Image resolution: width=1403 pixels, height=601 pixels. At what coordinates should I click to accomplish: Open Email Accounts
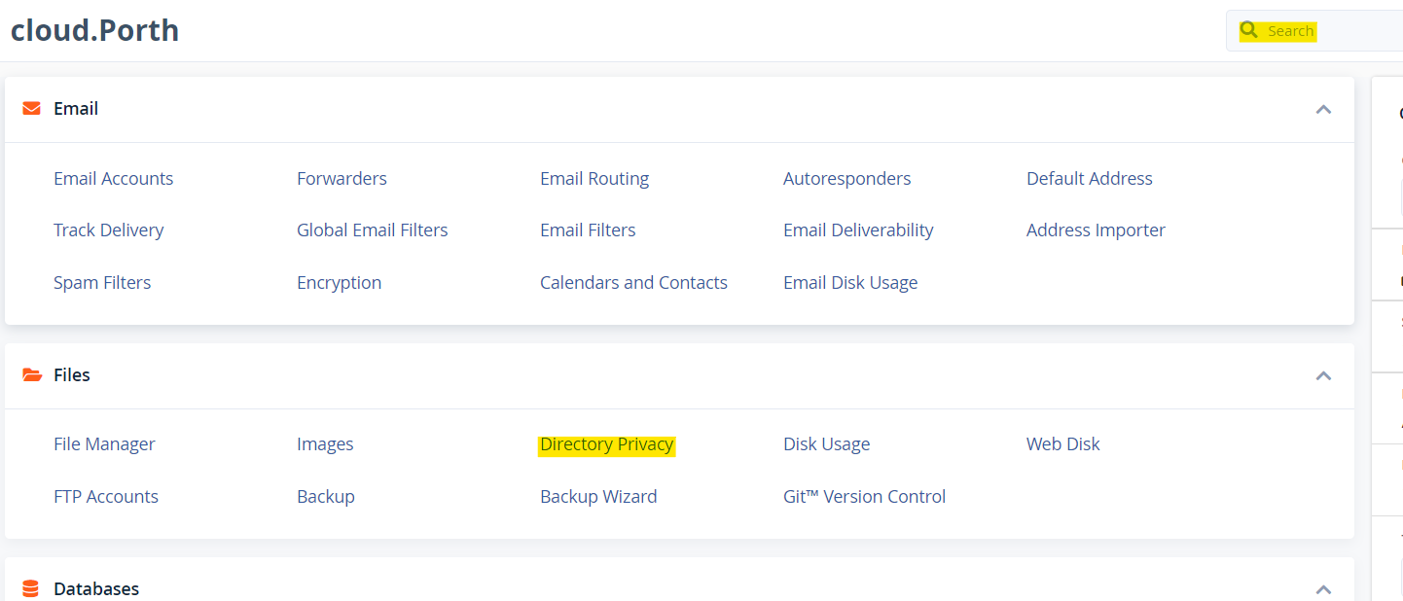click(113, 179)
